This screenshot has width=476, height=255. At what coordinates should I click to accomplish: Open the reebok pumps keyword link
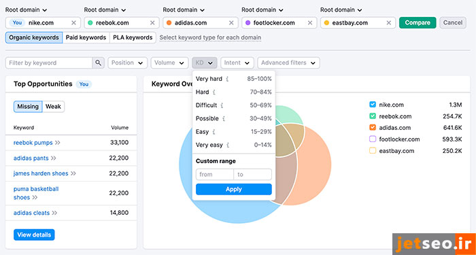click(x=33, y=143)
